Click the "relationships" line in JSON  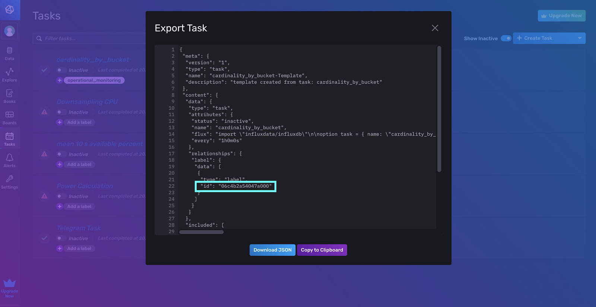click(x=215, y=153)
